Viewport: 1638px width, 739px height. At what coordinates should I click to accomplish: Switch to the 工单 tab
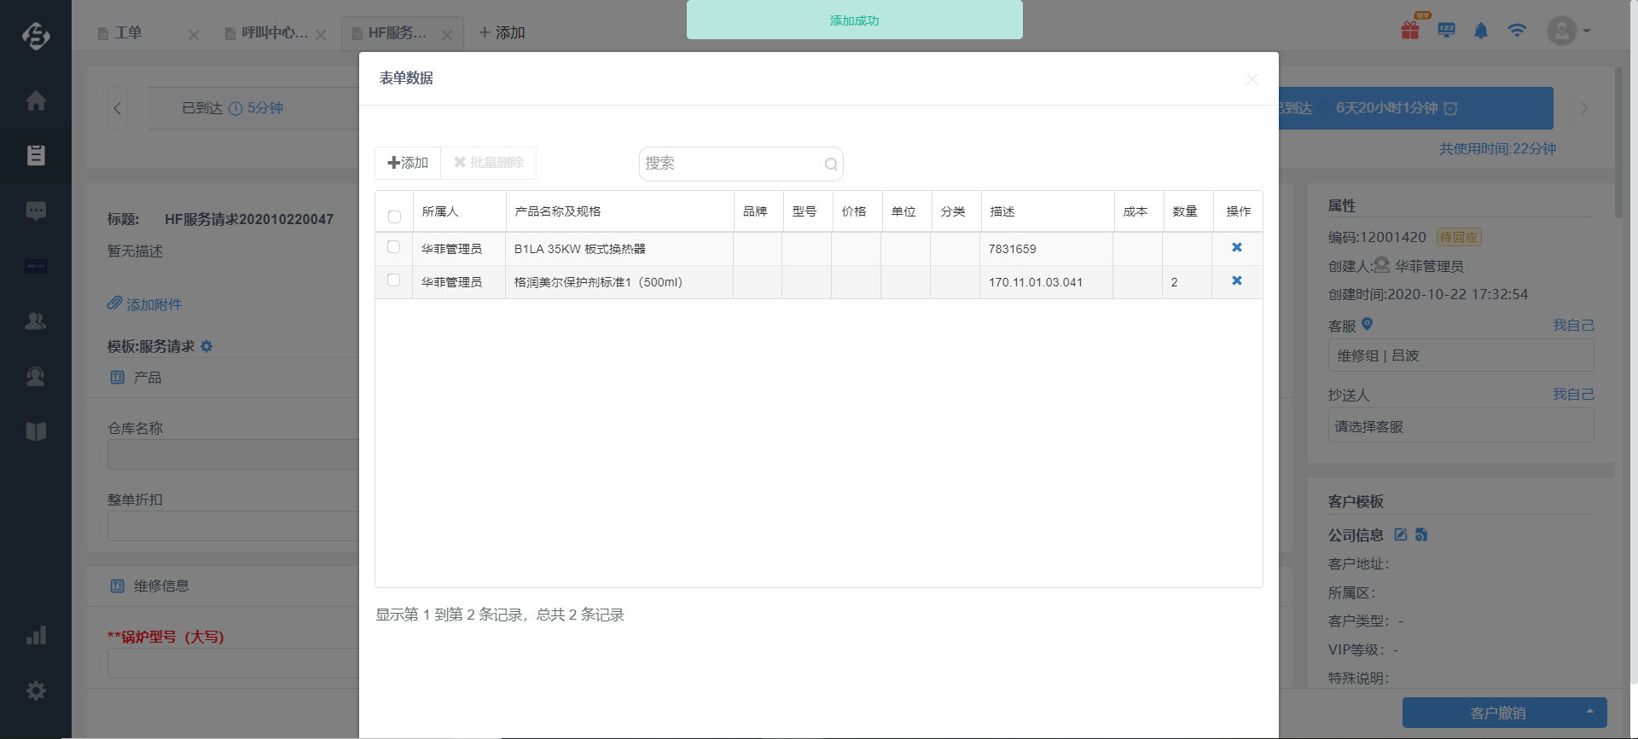tap(128, 33)
